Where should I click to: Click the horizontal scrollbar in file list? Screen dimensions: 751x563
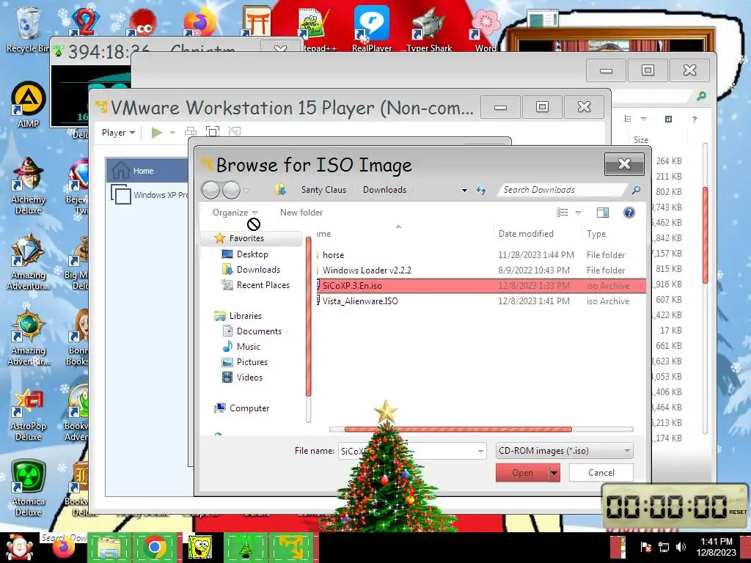[458, 430]
